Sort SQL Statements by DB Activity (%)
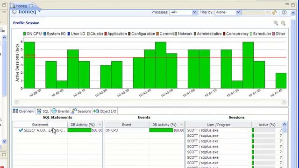This screenshot has width=299, height=168. pos(85,125)
